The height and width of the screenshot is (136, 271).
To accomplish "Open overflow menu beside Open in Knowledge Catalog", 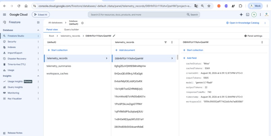I will click(265, 23).
